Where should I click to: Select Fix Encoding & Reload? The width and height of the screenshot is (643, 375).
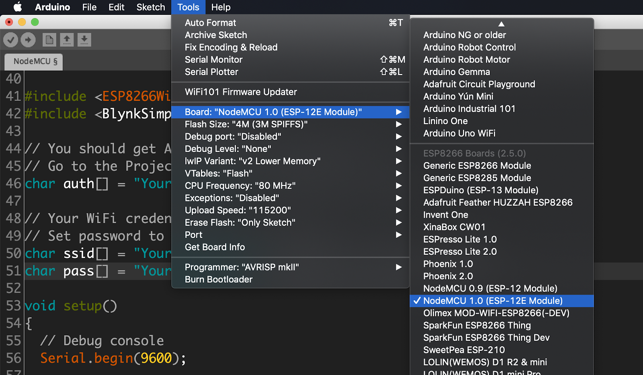point(290,47)
